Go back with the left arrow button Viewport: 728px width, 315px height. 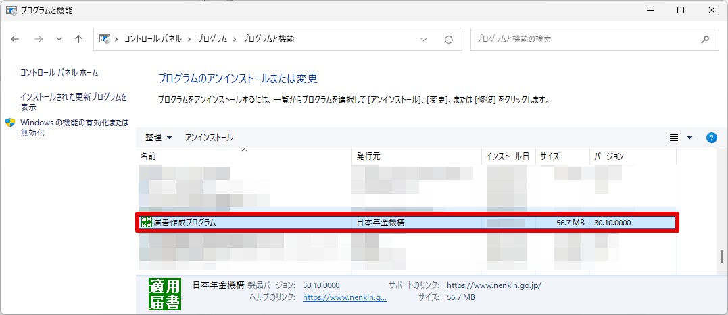point(15,39)
